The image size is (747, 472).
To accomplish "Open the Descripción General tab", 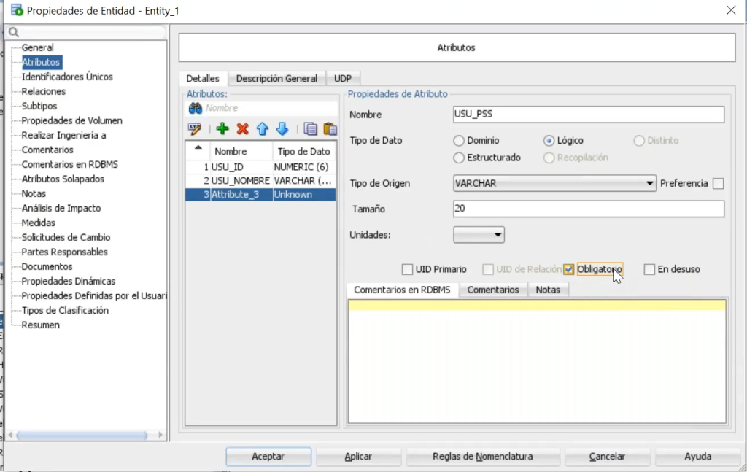I will tap(276, 79).
